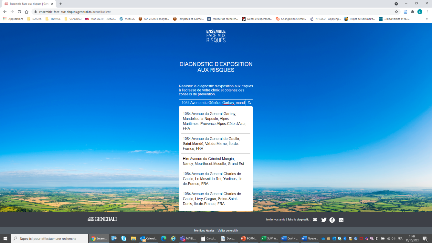Select the Le Mesnil-le-Roi address suggestion
Image resolution: width=432 pixels, height=243 pixels.
pyautogui.click(x=215, y=179)
